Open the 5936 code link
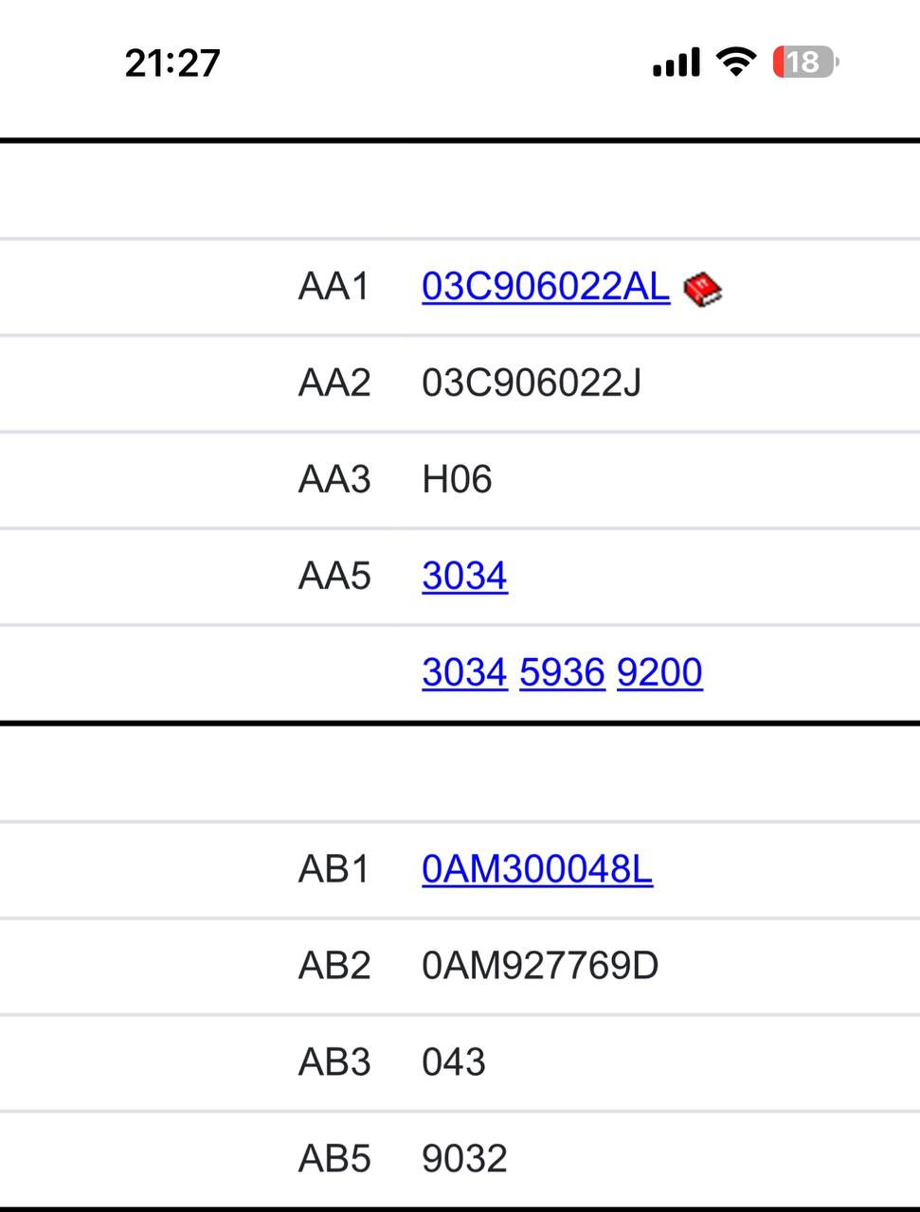Image resolution: width=920 pixels, height=1212 pixels. coord(562,672)
